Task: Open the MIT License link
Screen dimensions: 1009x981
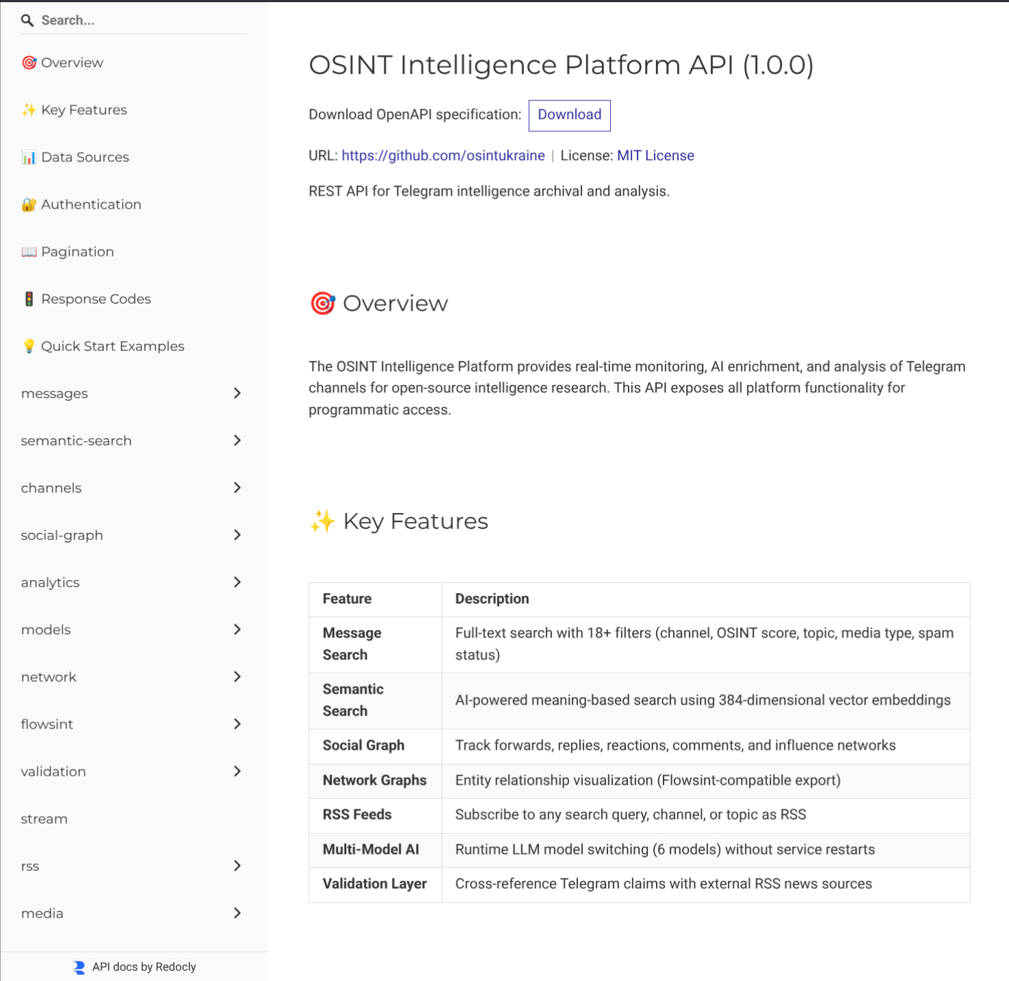Action: click(655, 155)
